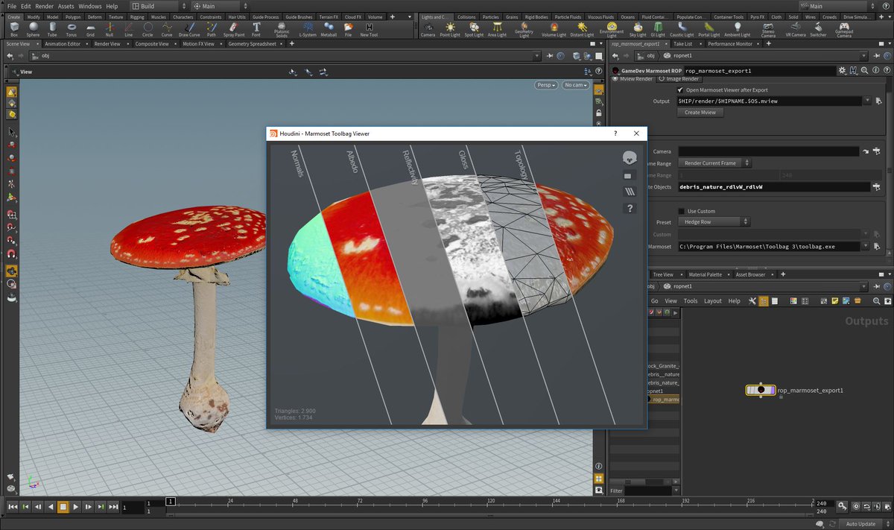Viewport: 894px width, 530px height.
Task: Select the Sphere shelf tool
Action: [x=33, y=29]
